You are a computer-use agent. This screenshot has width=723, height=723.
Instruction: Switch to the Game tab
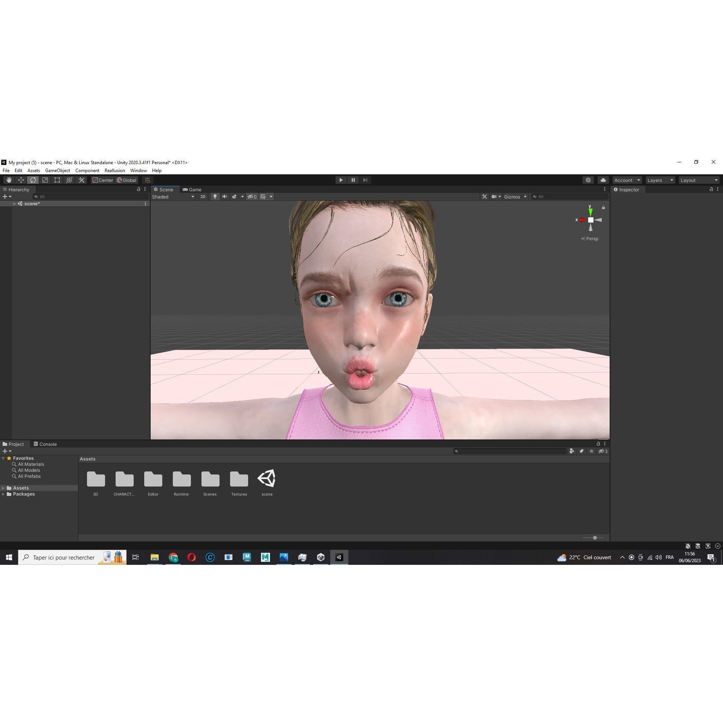(192, 189)
